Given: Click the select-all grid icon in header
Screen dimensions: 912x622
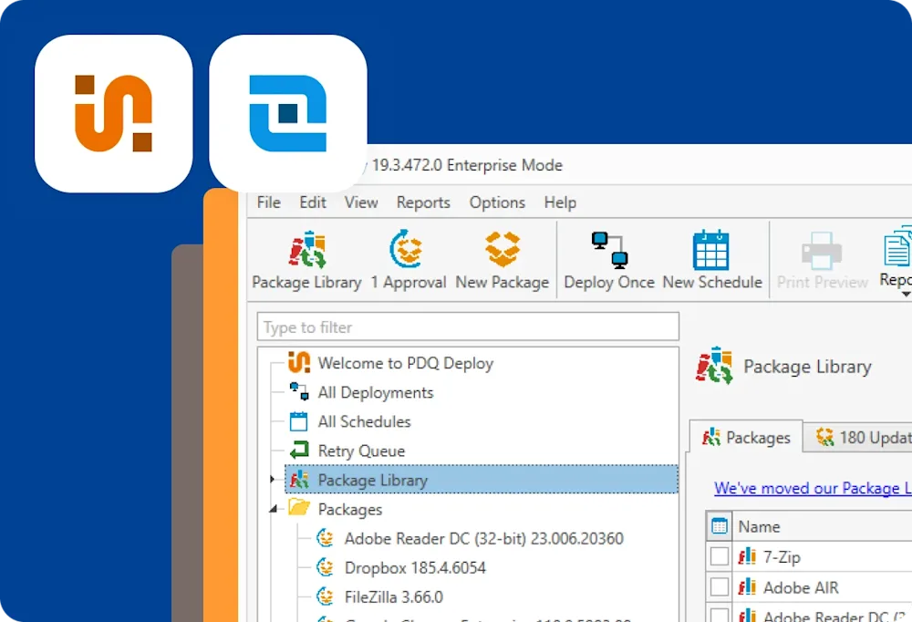Looking at the screenshot, I should (720, 526).
